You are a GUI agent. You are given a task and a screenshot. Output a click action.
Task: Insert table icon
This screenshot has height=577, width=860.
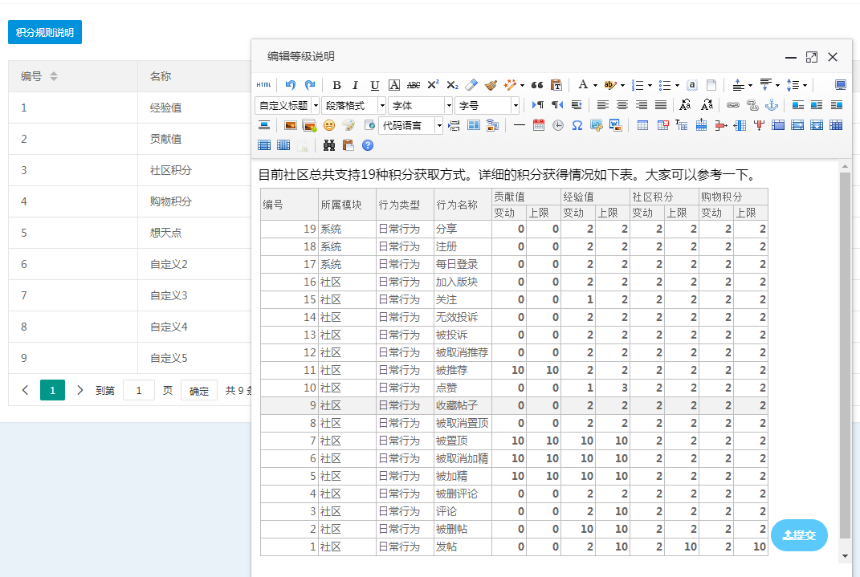[643, 125]
